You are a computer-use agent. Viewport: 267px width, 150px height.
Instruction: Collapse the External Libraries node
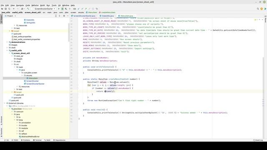click(5, 103)
